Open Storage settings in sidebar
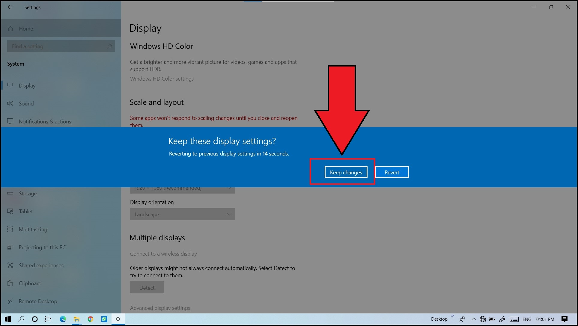The width and height of the screenshot is (578, 326). pyautogui.click(x=28, y=194)
